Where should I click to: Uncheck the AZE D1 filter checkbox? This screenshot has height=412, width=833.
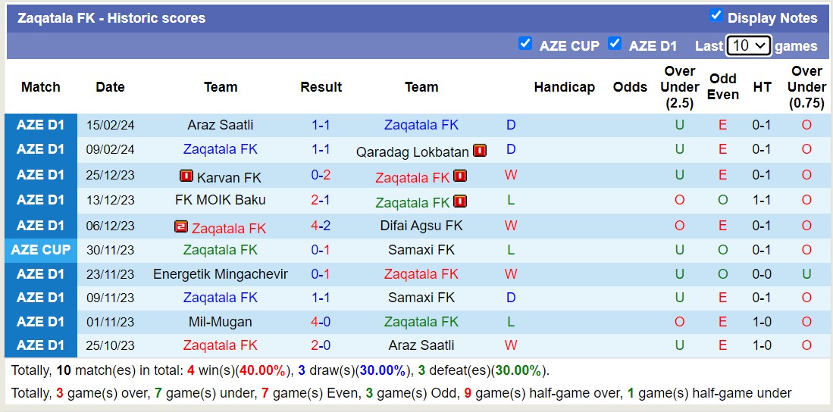click(615, 44)
